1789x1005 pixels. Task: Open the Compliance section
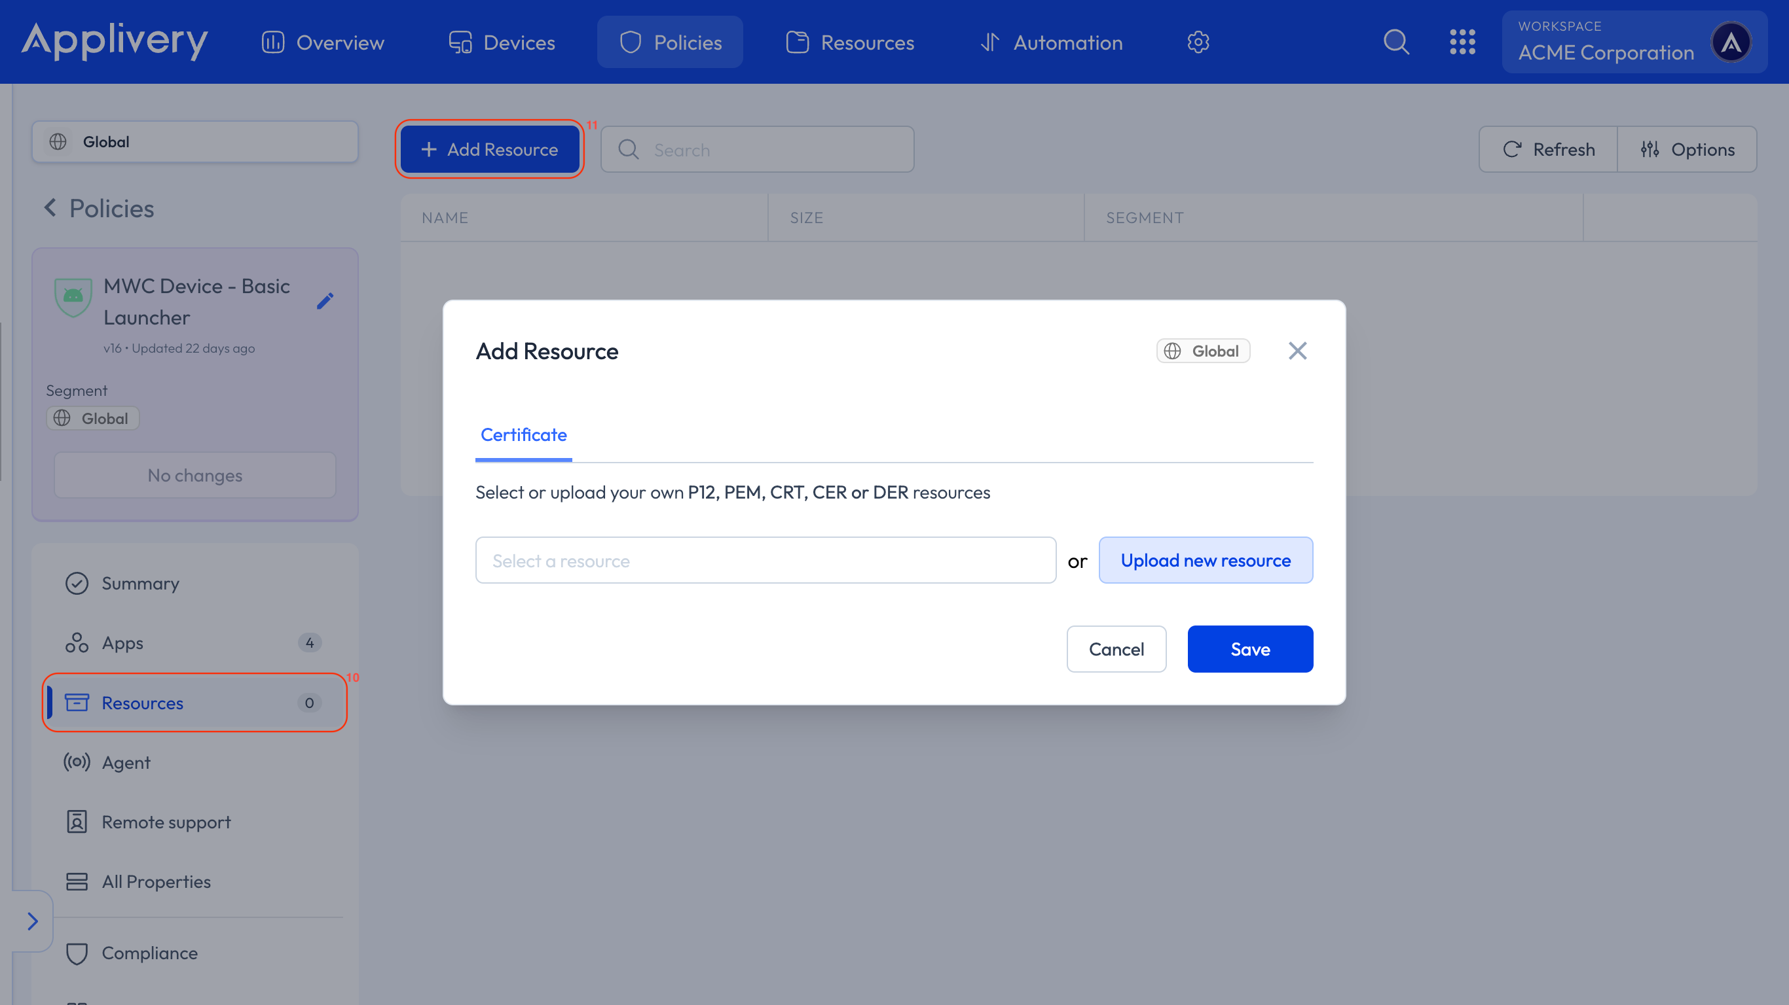tap(150, 953)
